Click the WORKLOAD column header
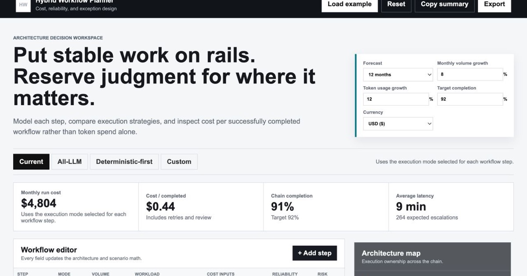Viewport: 527px width, 276px height. coord(147,274)
